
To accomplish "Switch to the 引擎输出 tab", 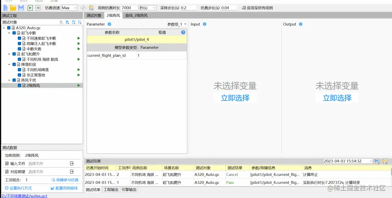I will 129,190.
